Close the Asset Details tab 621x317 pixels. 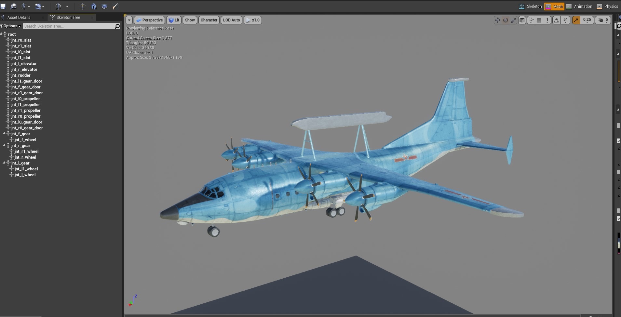point(43,18)
